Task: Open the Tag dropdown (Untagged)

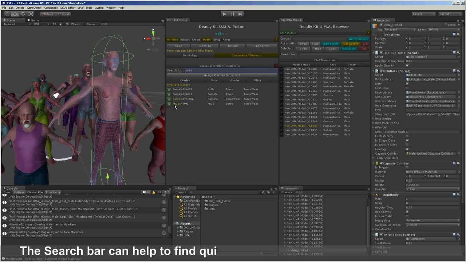Action: pos(400,29)
